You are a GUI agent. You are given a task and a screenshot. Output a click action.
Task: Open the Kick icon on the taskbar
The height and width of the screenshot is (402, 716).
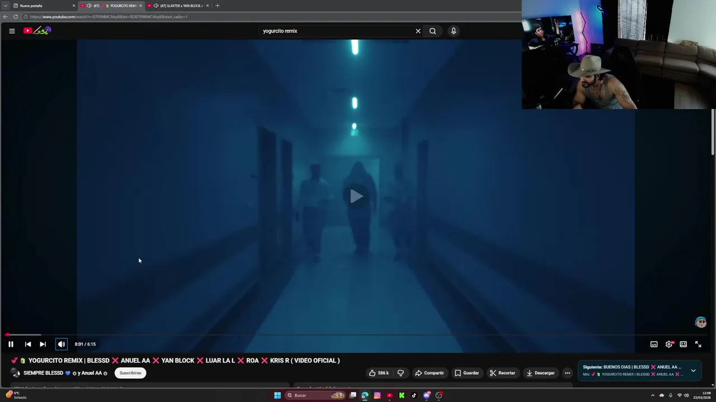402,395
